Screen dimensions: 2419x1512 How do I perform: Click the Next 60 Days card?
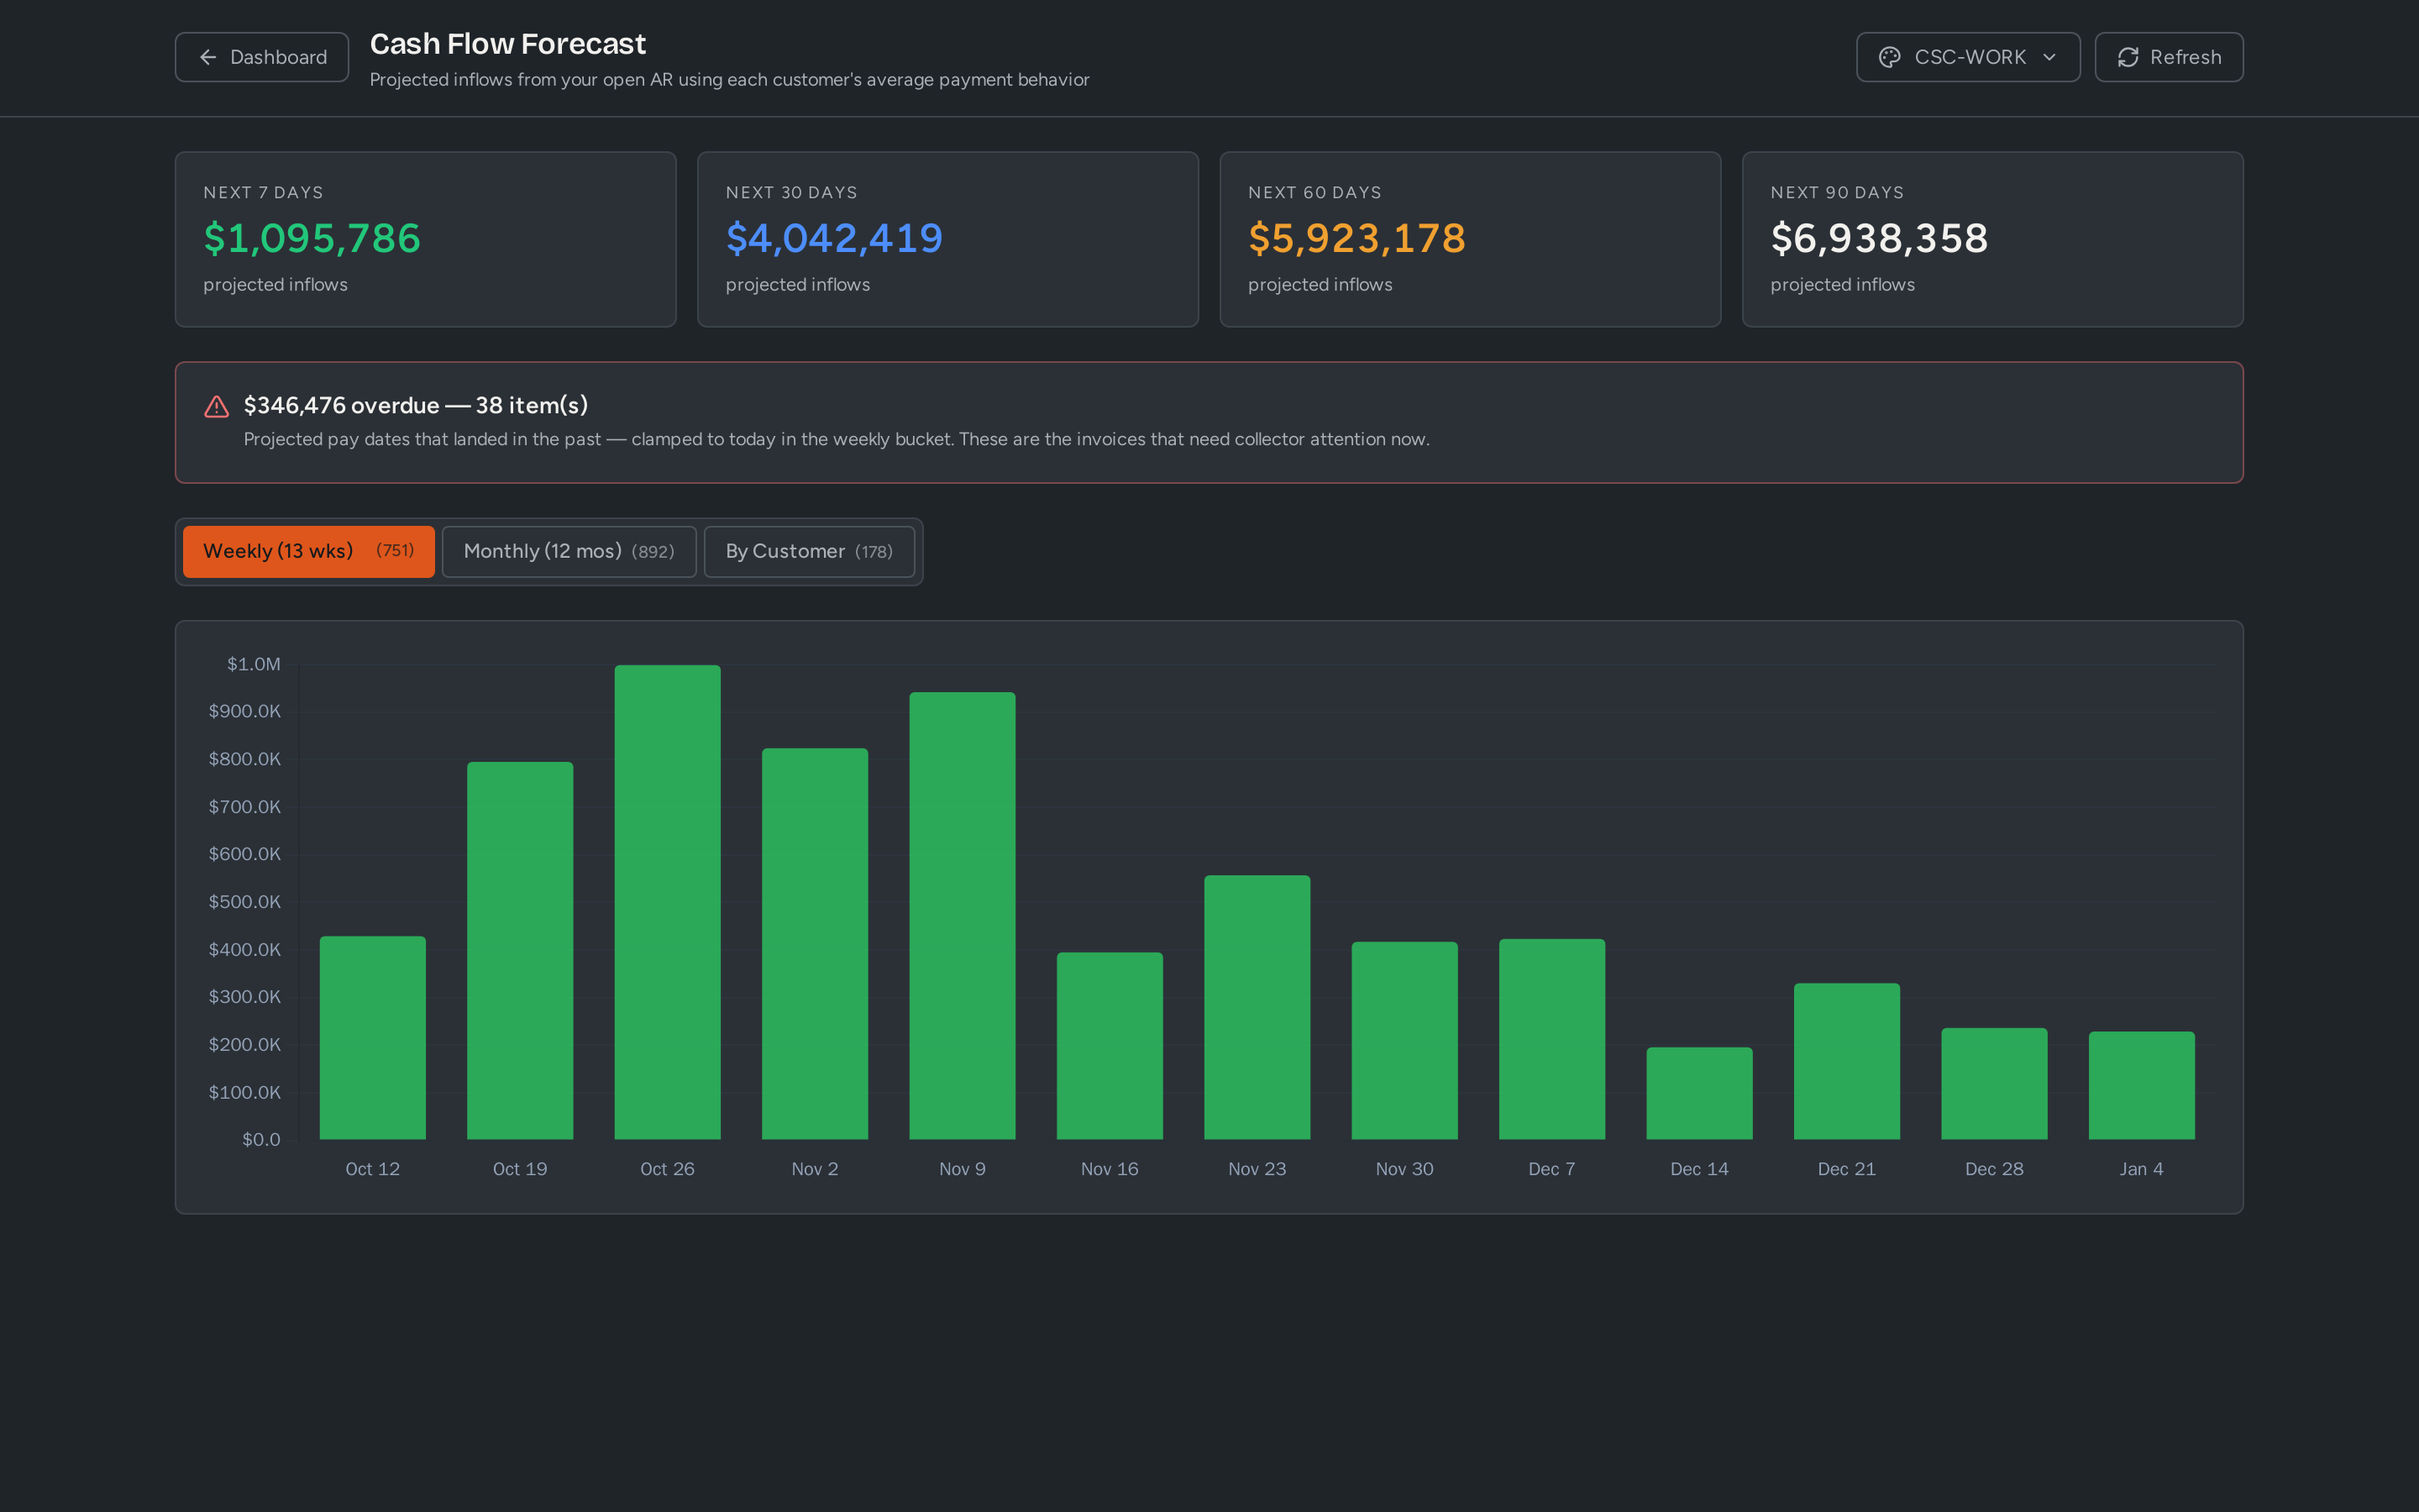pyautogui.click(x=1471, y=239)
